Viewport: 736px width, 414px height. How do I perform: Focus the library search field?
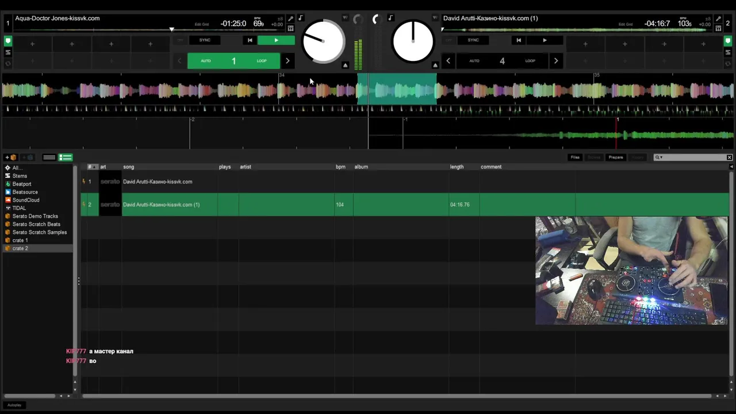pyautogui.click(x=693, y=158)
